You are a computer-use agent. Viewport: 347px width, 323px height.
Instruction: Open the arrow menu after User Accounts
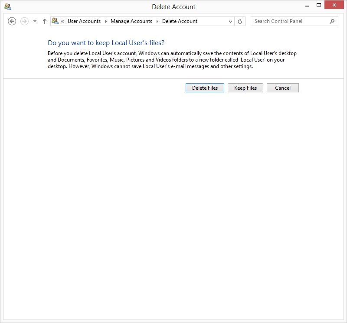(x=105, y=21)
